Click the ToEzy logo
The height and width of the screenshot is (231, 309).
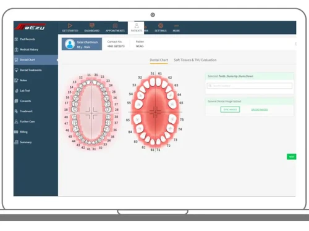tap(31, 26)
